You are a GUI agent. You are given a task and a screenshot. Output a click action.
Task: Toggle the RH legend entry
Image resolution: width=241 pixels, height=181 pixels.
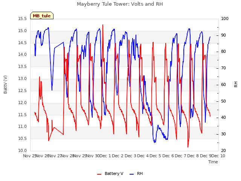(x=136, y=173)
